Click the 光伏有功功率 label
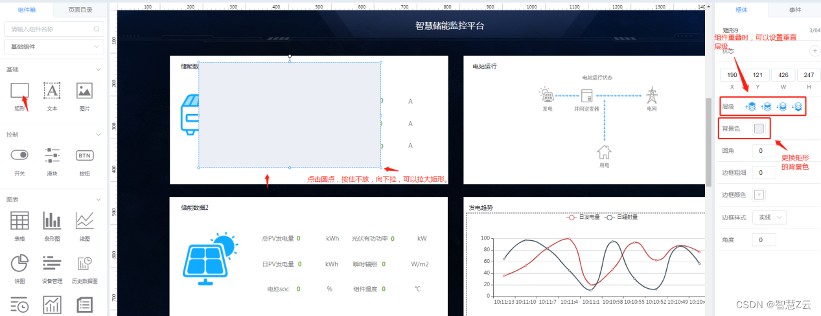This screenshot has width=821, height=316. coord(369,239)
